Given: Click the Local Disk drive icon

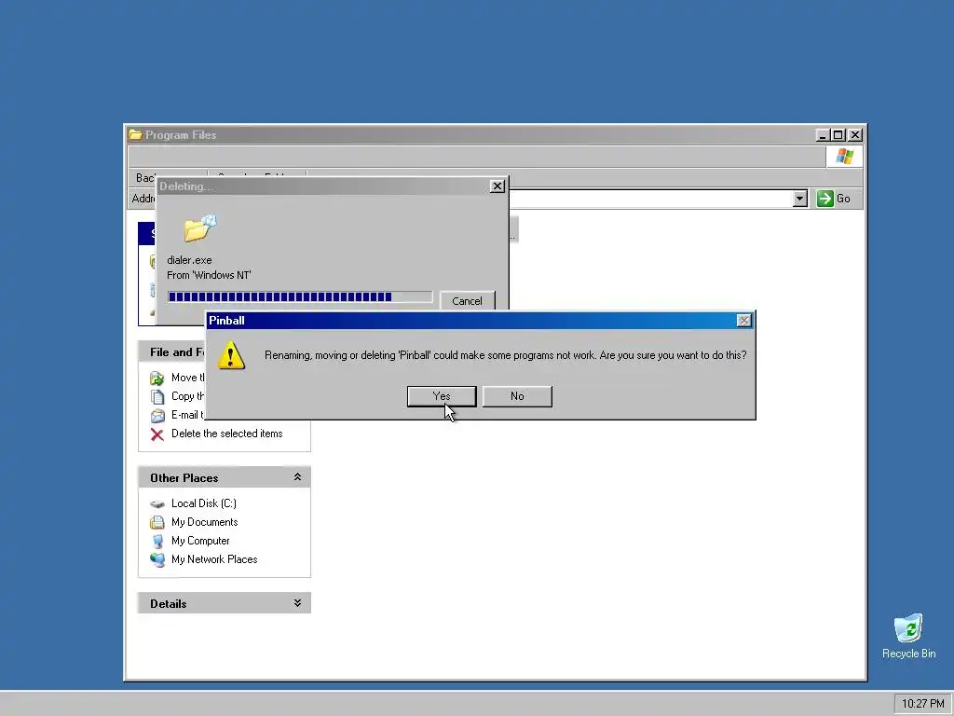Looking at the screenshot, I should 157,504.
